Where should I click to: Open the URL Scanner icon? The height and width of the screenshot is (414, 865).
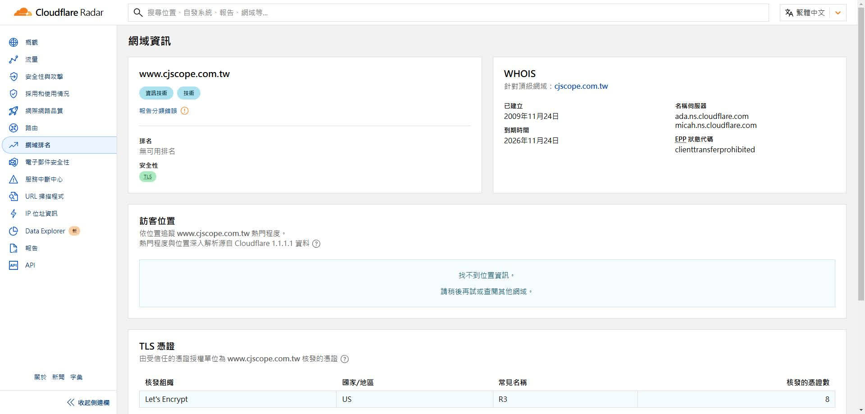(x=14, y=196)
